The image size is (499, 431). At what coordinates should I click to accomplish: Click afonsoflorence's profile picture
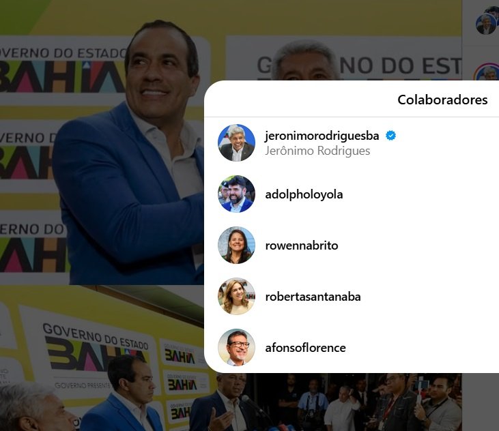236,347
